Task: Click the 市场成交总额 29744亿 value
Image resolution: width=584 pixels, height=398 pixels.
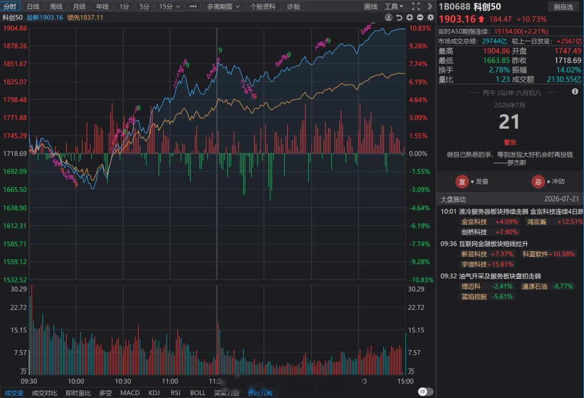Action: [x=494, y=41]
